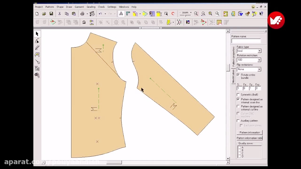The height and width of the screenshot is (169, 301).
Task: Click the blue grid table icon
Action: point(152,14)
